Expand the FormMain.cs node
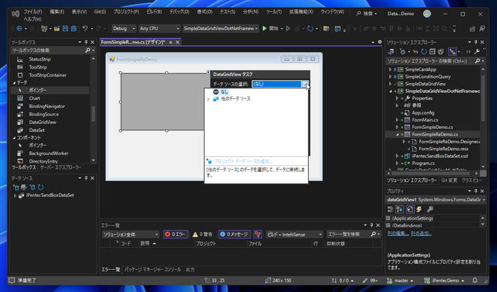This screenshot has height=292, width=497. point(397,120)
